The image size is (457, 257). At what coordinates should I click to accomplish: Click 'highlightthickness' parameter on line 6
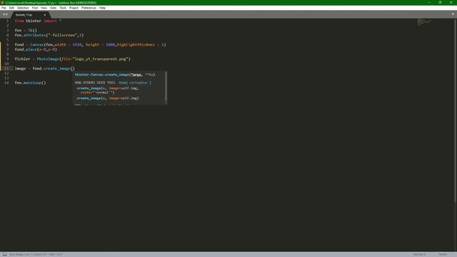coord(136,44)
